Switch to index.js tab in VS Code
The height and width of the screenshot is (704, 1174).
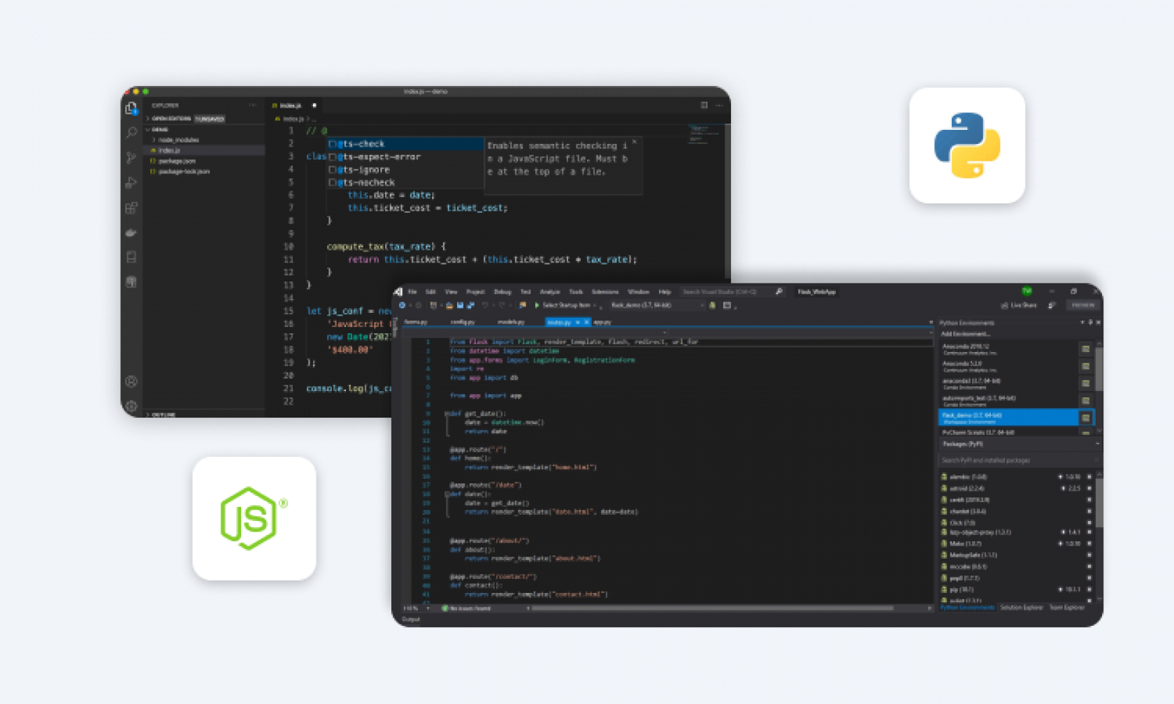click(x=293, y=105)
